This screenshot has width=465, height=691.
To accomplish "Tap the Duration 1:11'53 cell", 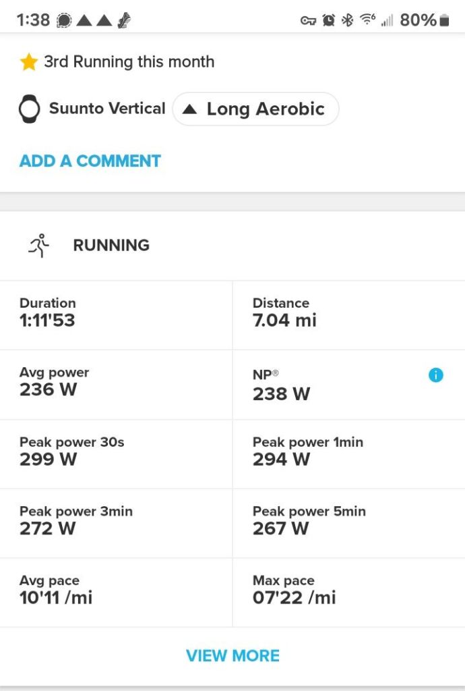I will 116,313.
